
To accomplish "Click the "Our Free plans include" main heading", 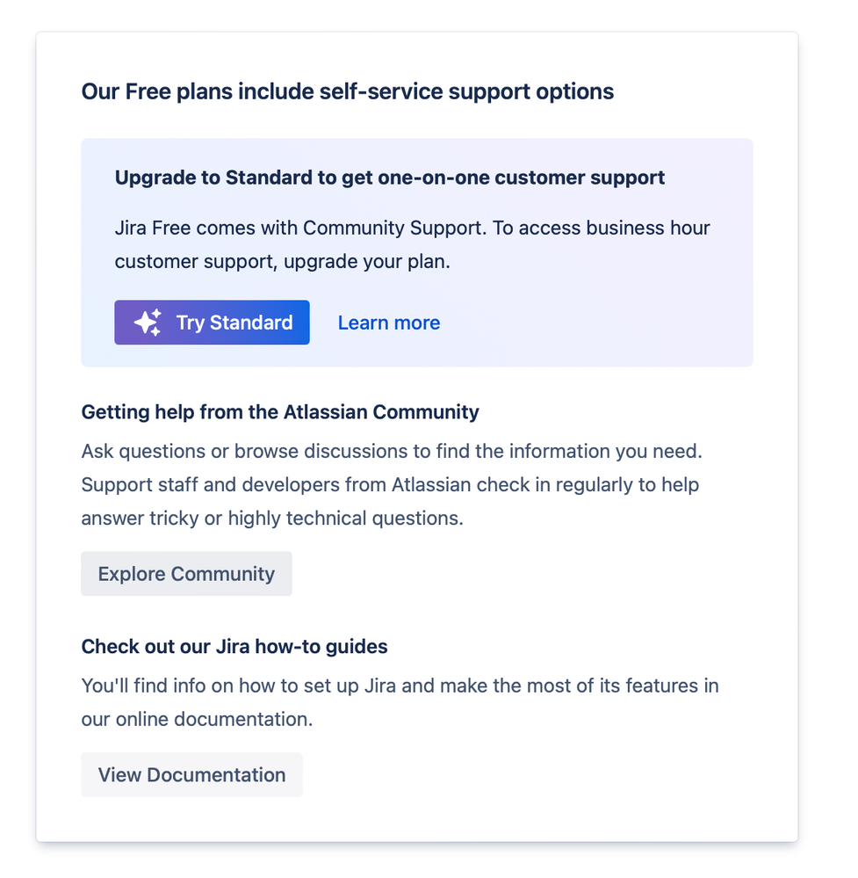I will coord(348,91).
